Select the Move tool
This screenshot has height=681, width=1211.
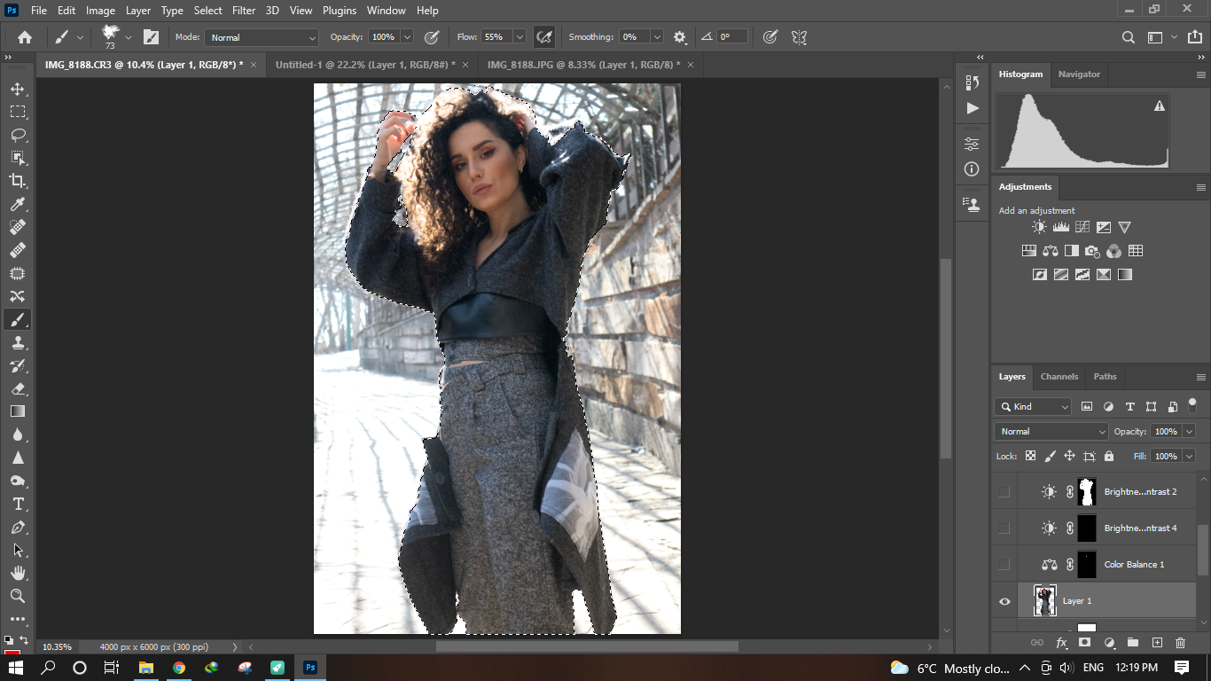tap(18, 89)
